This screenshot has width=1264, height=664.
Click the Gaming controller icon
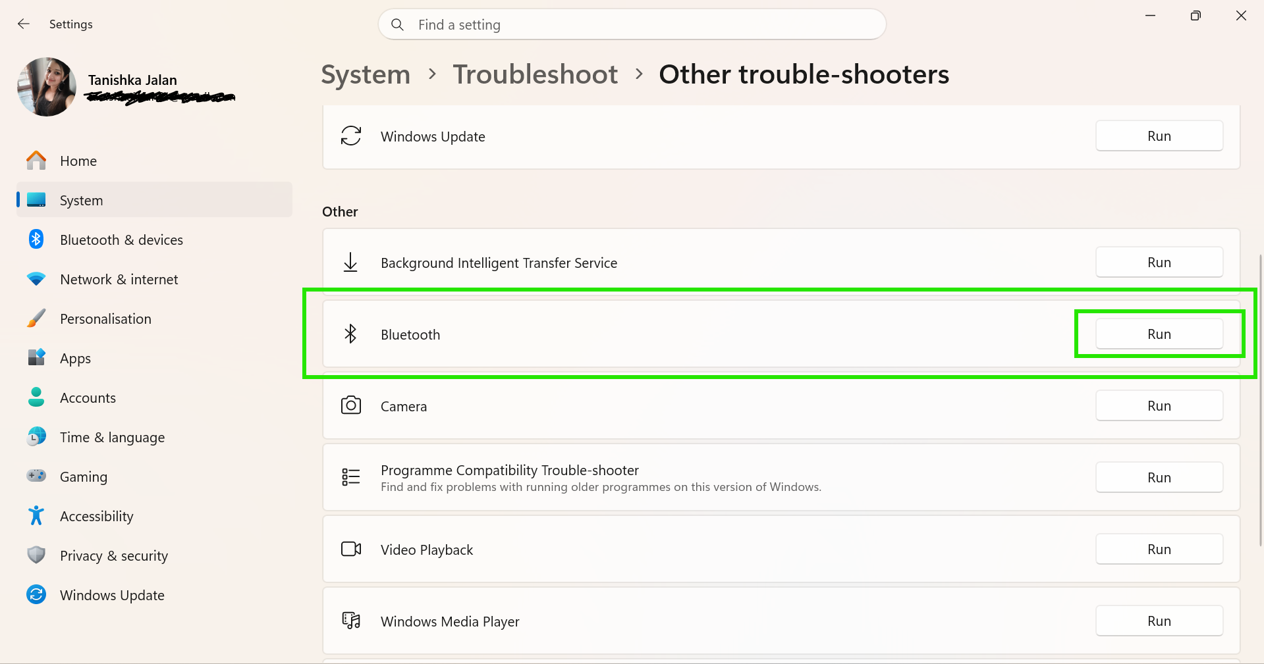pos(36,476)
